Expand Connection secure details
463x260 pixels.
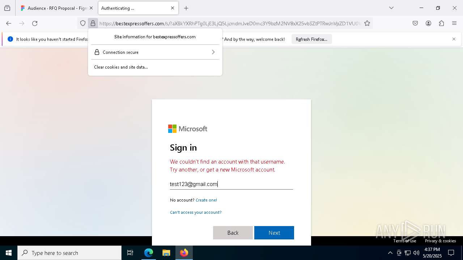click(x=155, y=52)
